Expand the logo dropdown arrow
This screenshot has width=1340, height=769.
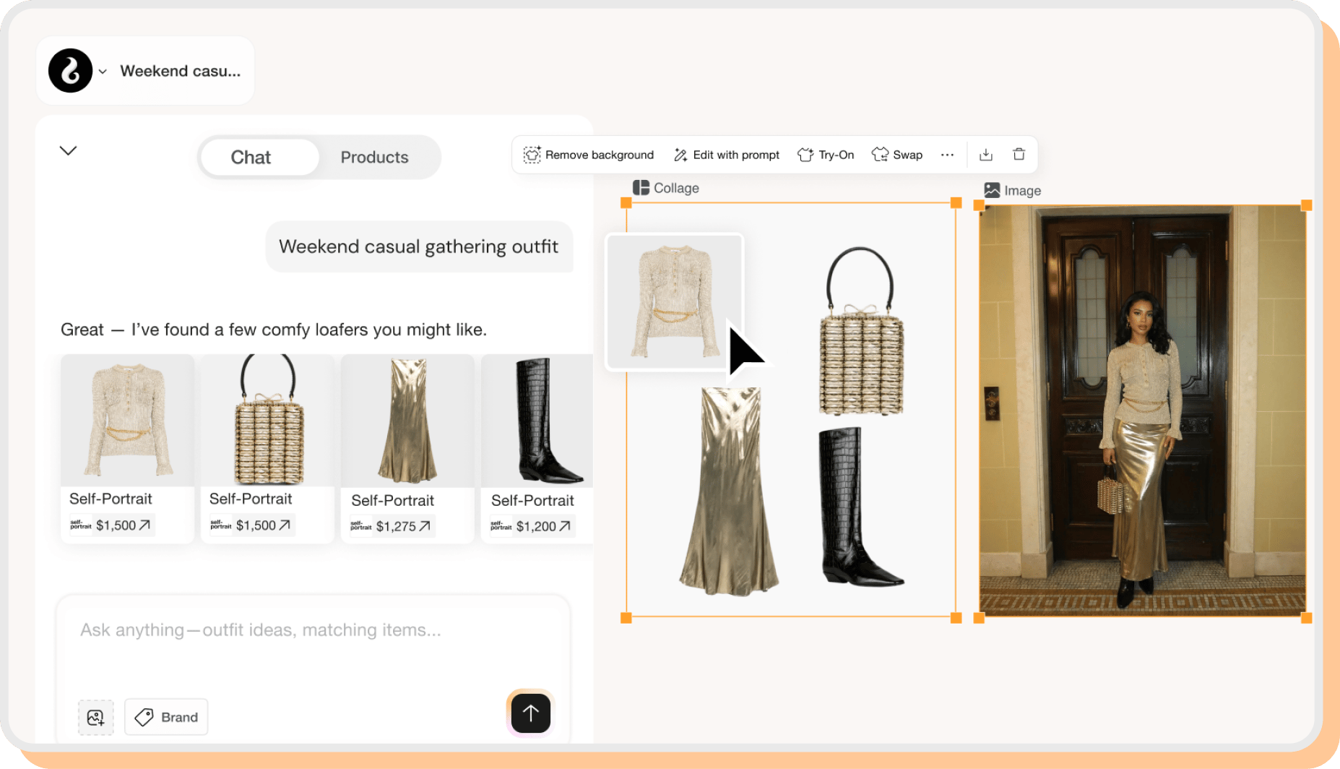click(x=103, y=72)
